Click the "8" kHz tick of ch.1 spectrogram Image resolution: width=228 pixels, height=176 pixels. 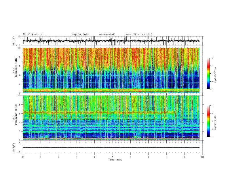(x=20, y=57)
